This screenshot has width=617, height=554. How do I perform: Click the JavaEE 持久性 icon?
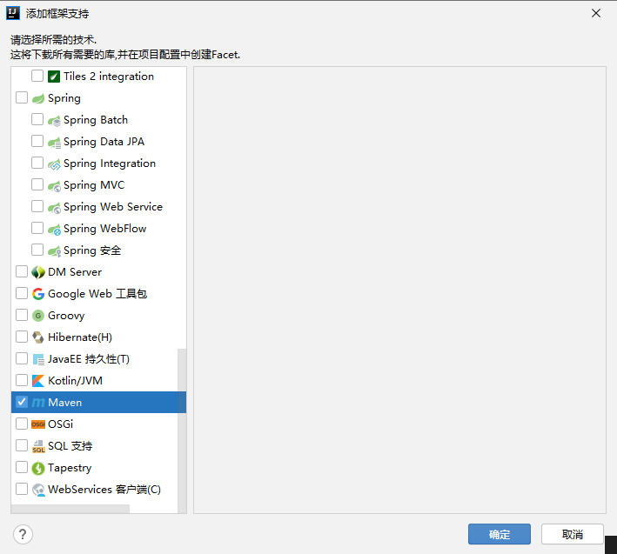38,359
